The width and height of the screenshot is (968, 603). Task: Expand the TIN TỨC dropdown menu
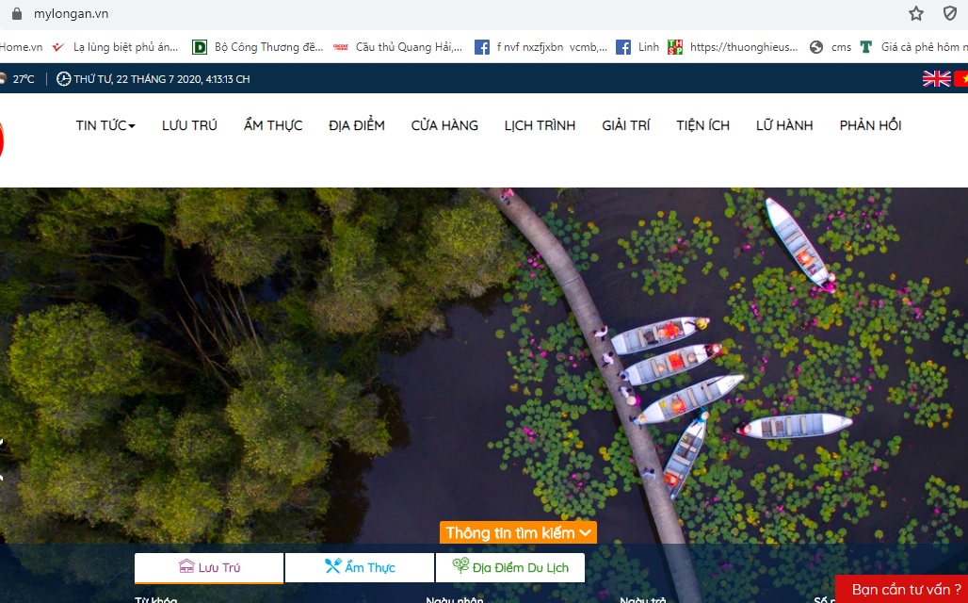click(x=105, y=125)
